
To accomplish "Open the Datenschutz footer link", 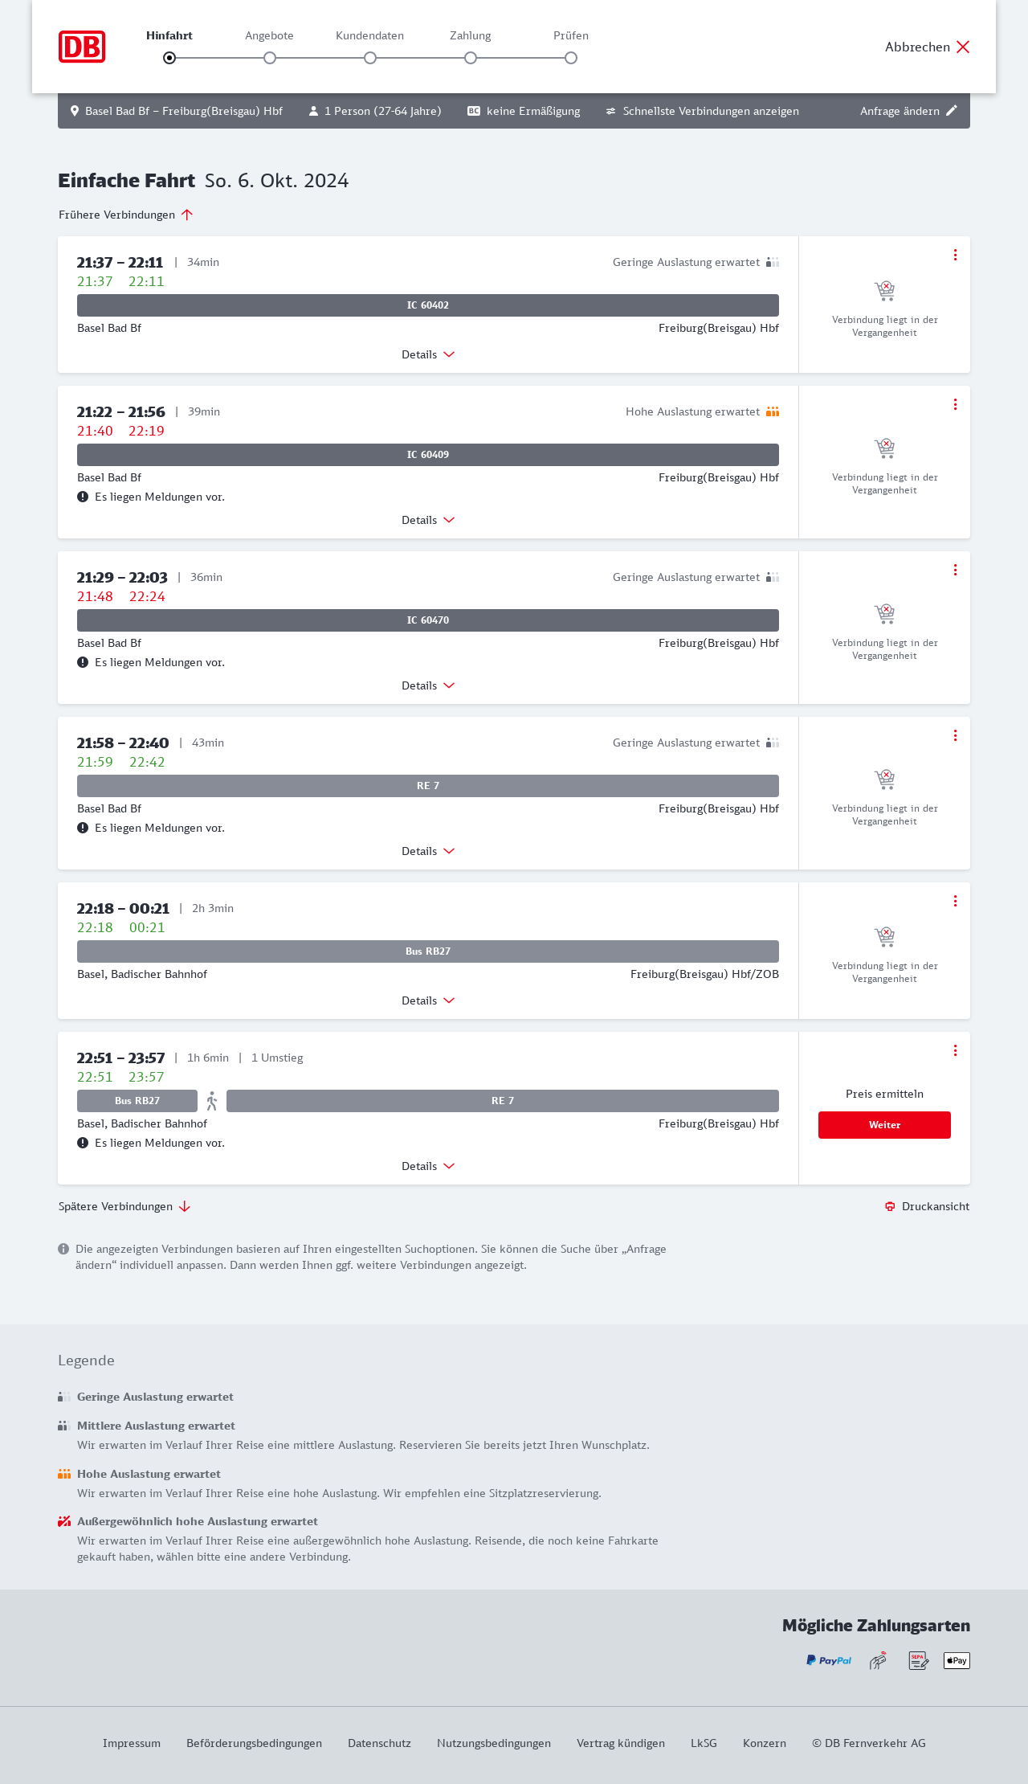I will 379,1743.
